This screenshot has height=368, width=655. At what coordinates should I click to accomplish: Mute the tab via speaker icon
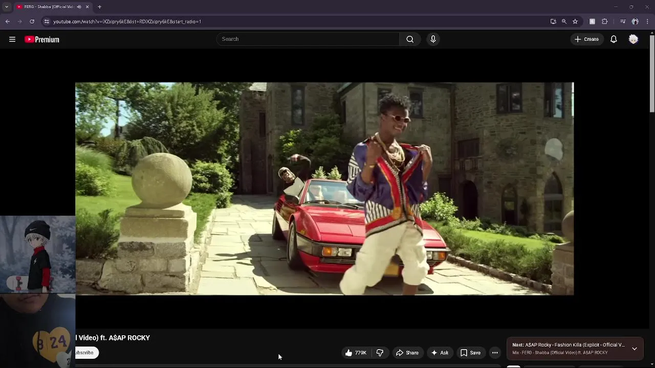(78, 7)
